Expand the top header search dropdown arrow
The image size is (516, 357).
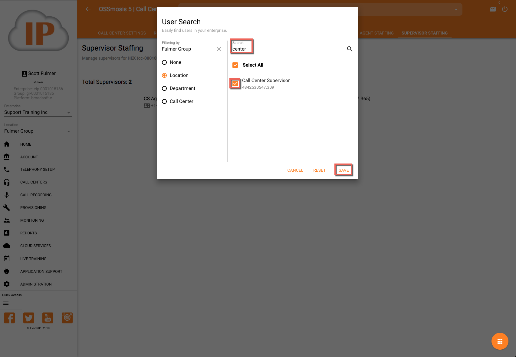tap(456, 9)
